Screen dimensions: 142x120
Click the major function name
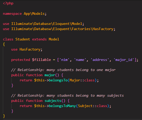tap(50, 75)
